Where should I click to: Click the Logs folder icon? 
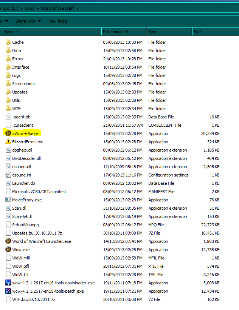(x=8, y=75)
